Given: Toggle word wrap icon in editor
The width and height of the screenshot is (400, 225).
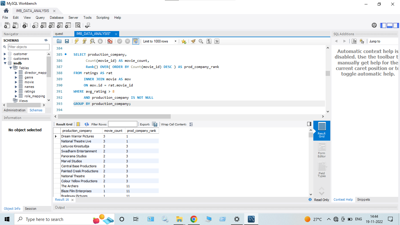Looking at the screenshot, I should 217,41.
